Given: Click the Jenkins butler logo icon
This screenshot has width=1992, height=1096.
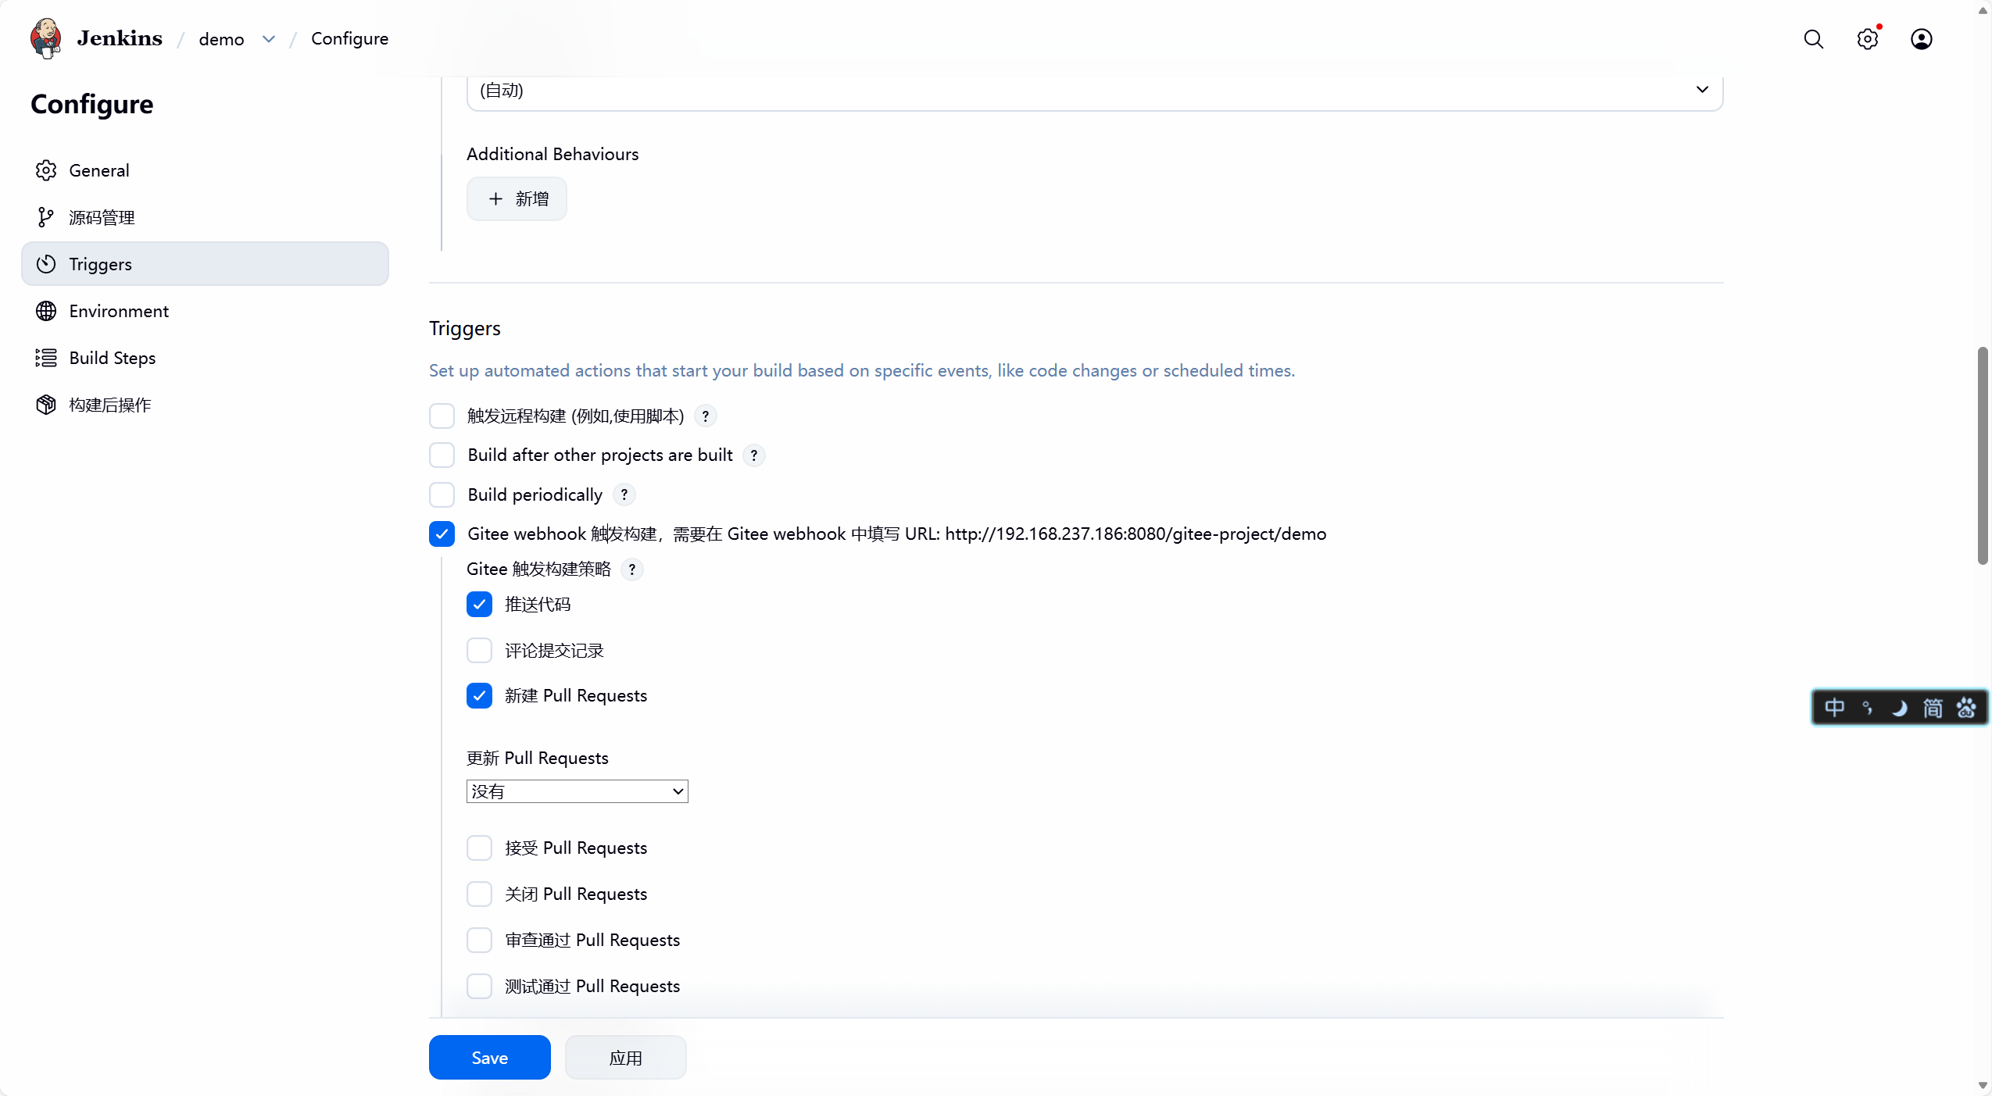Looking at the screenshot, I should click(x=45, y=38).
